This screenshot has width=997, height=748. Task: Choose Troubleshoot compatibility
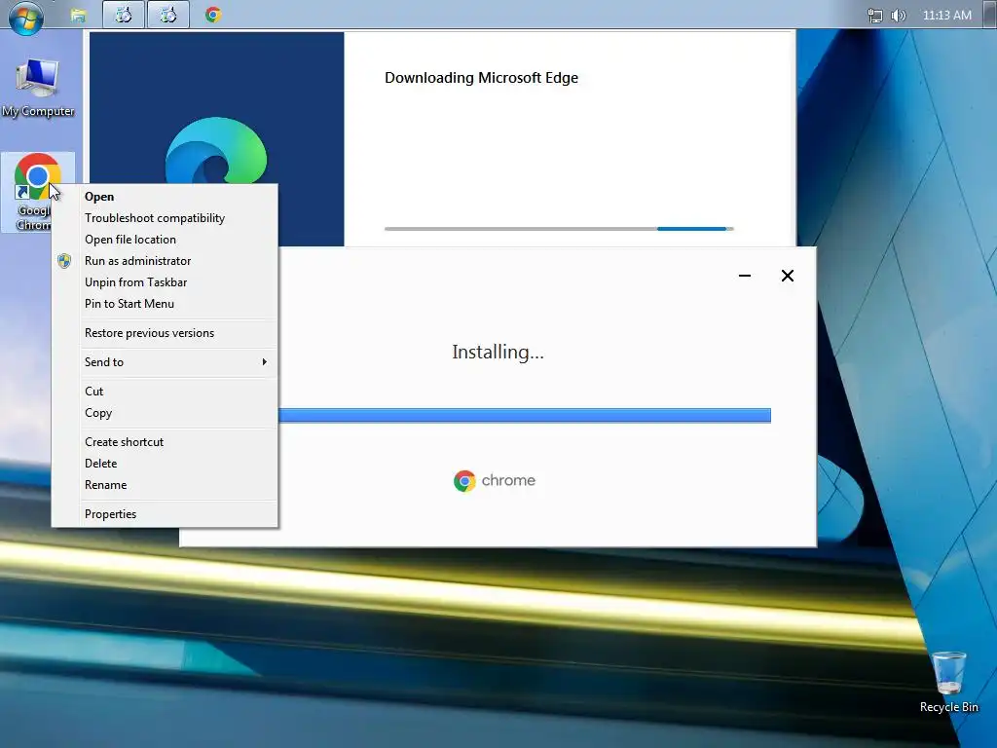pyautogui.click(x=165, y=218)
